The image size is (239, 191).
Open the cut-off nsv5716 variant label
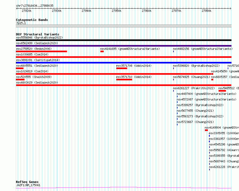[x=233, y=66]
